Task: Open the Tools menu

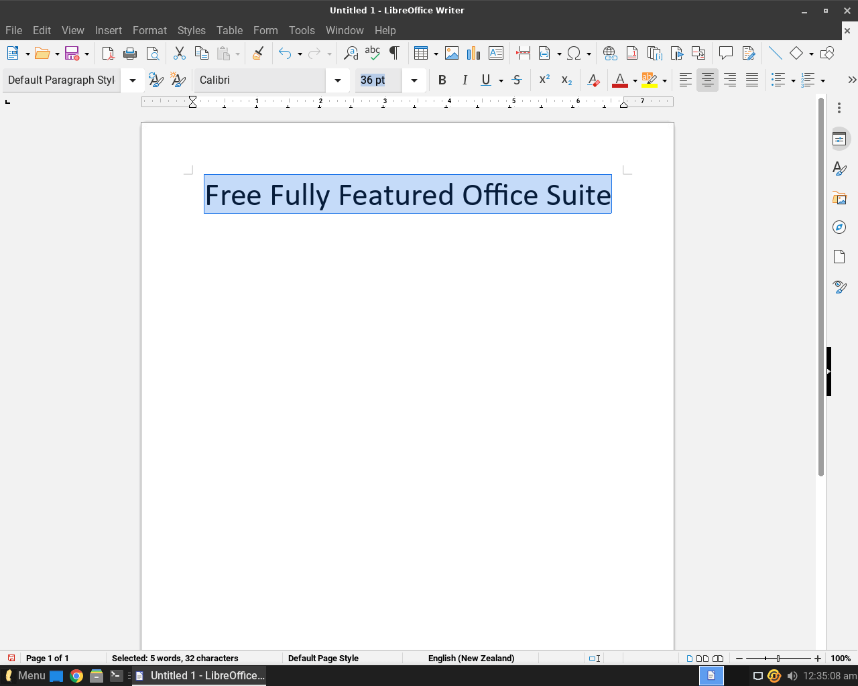Action: coord(302,30)
